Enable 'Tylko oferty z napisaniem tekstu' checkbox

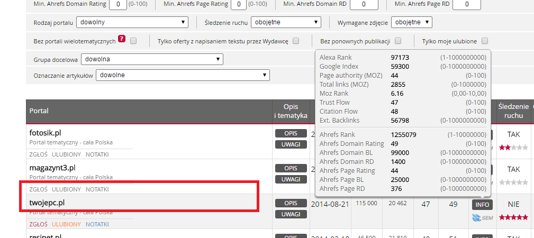[296, 41]
